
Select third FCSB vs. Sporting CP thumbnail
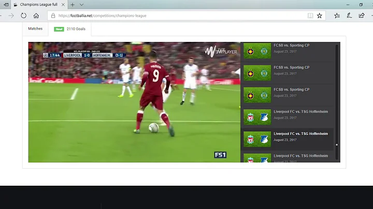pyautogui.click(x=257, y=95)
